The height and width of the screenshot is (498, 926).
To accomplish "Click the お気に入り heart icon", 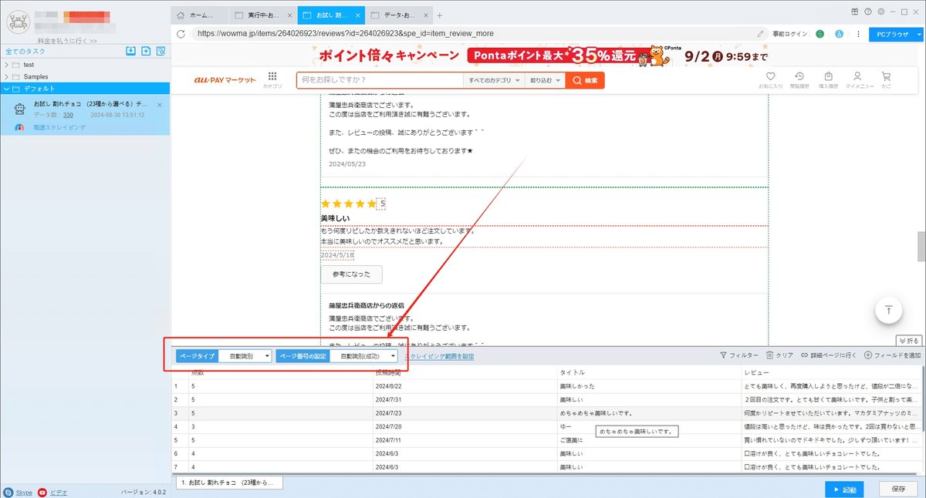I will point(770,76).
